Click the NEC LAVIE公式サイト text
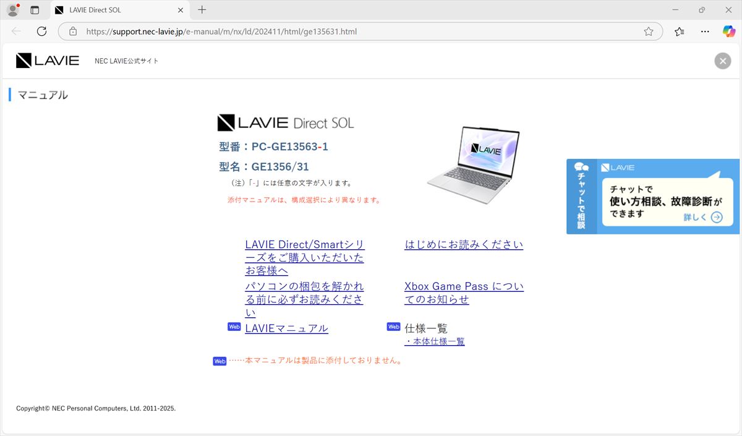Image resolution: width=742 pixels, height=436 pixels. tap(127, 61)
